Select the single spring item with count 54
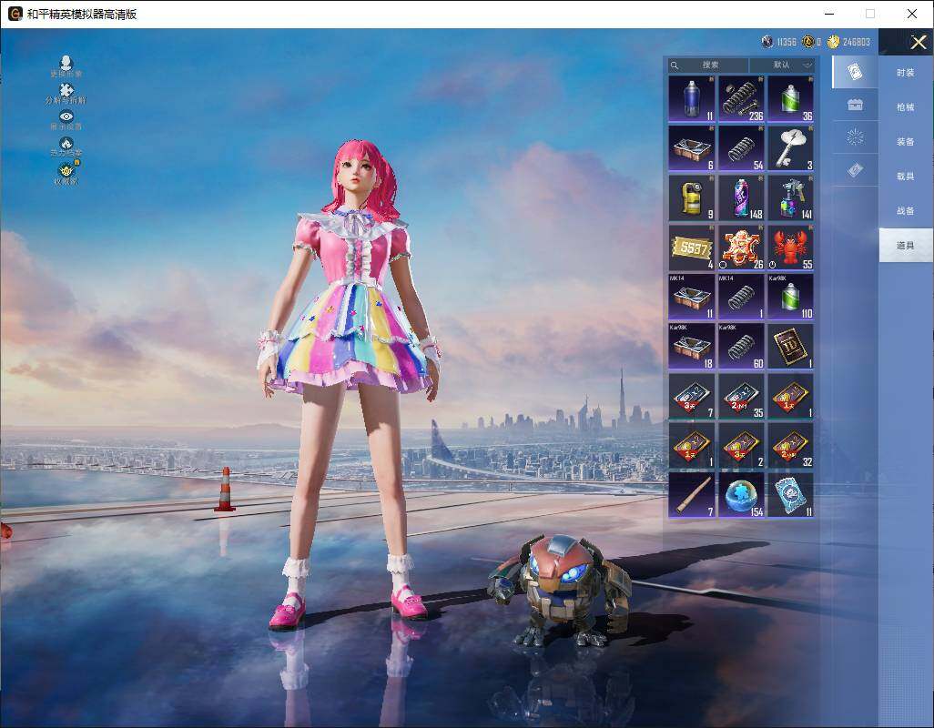The height and width of the screenshot is (728, 934). point(741,148)
